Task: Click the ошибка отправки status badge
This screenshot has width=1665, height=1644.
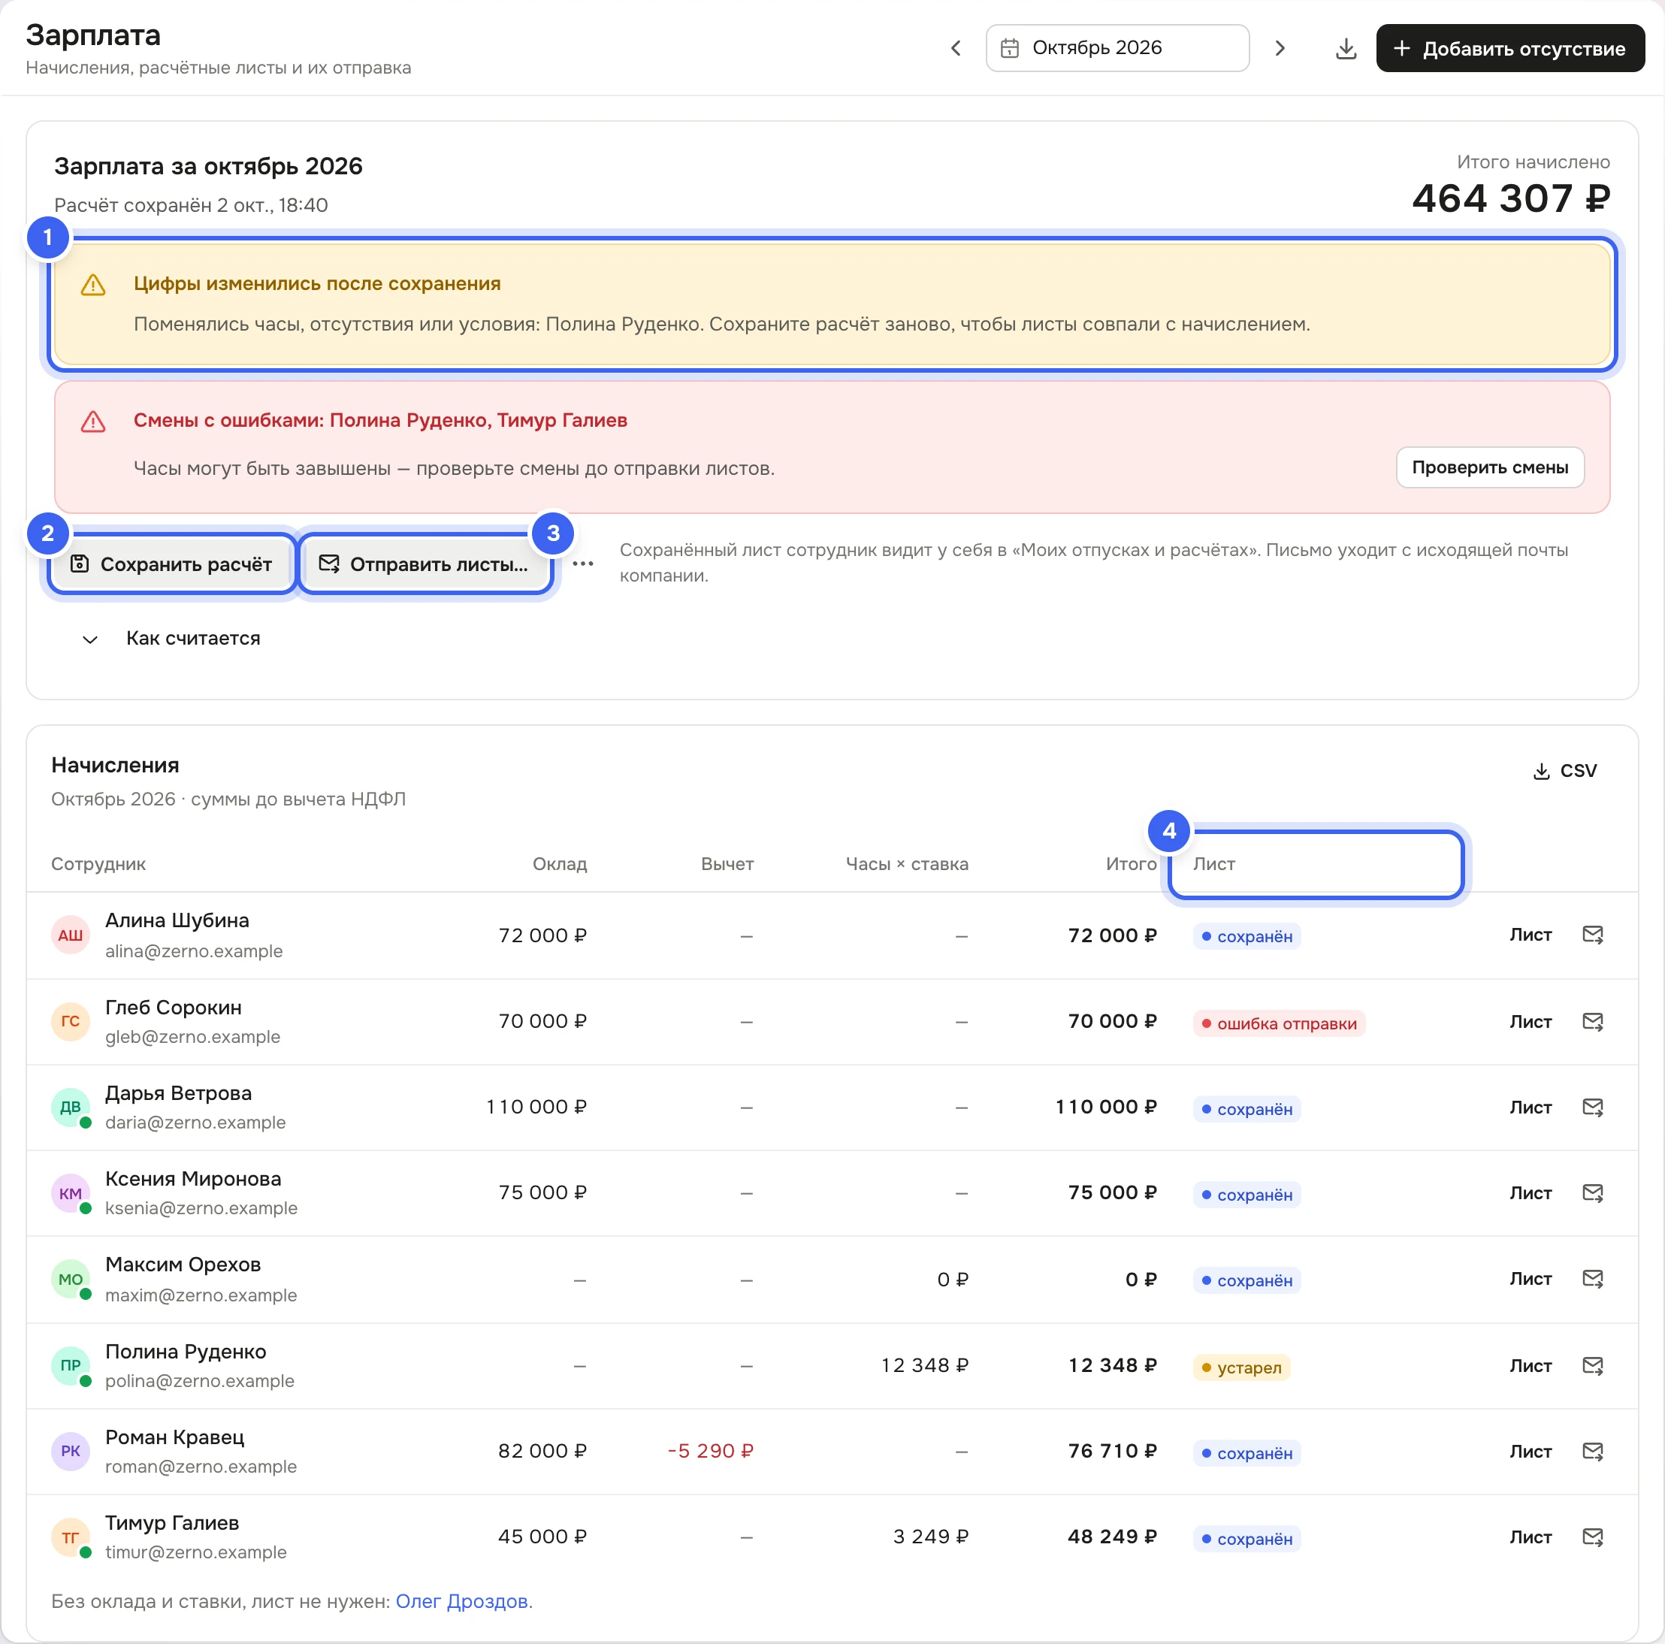Action: (1279, 1023)
